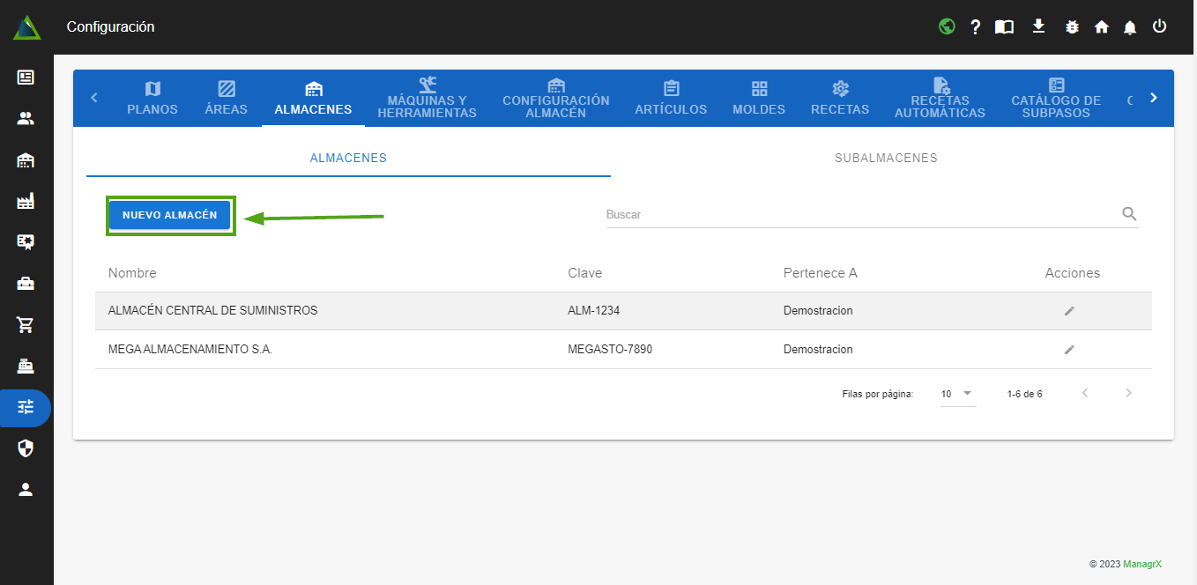This screenshot has width=1197, height=585.
Task: Open the ARTÍCULOS tab
Action: 671,99
